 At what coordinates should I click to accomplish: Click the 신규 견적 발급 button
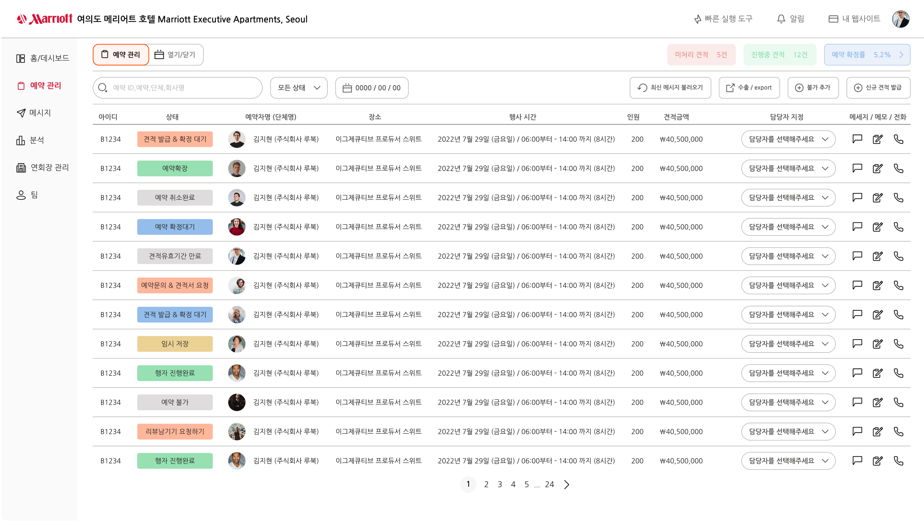point(878,88)
